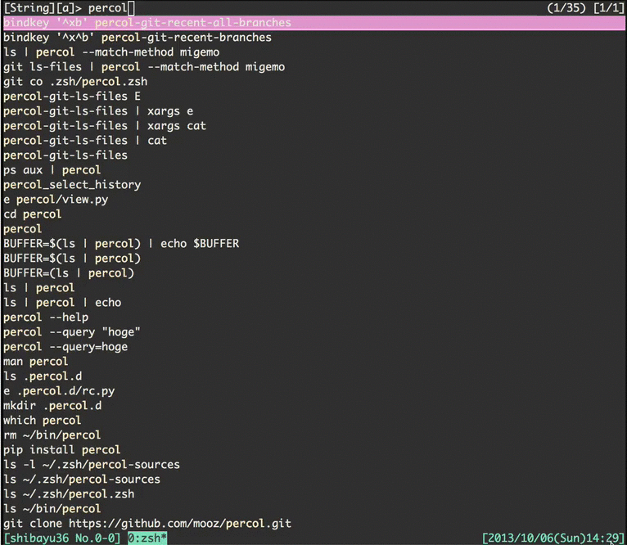Viewport: 627px width, 545px height.
Task: Click the (1/35) match counter
Action: click(566, 8)
